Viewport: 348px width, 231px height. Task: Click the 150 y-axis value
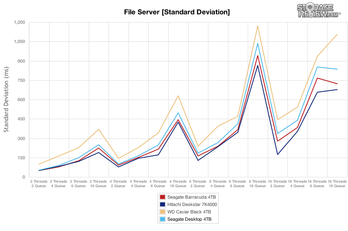(x=22, y=158)
